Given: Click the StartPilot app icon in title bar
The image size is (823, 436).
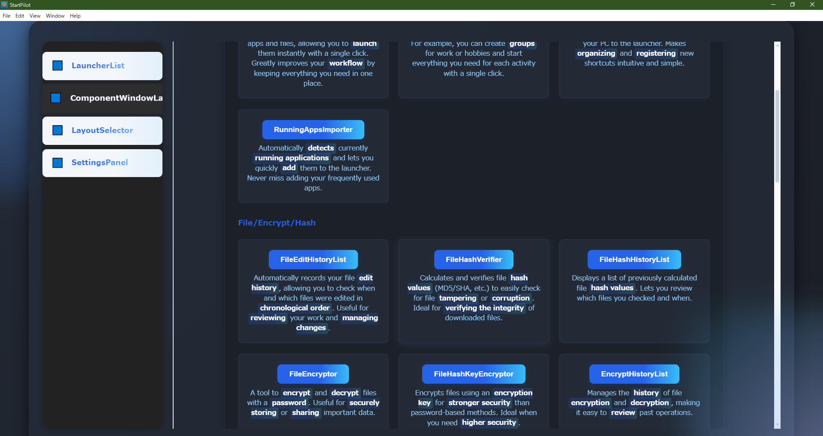Looking at the screenshot, I should [x=4, y=5].
